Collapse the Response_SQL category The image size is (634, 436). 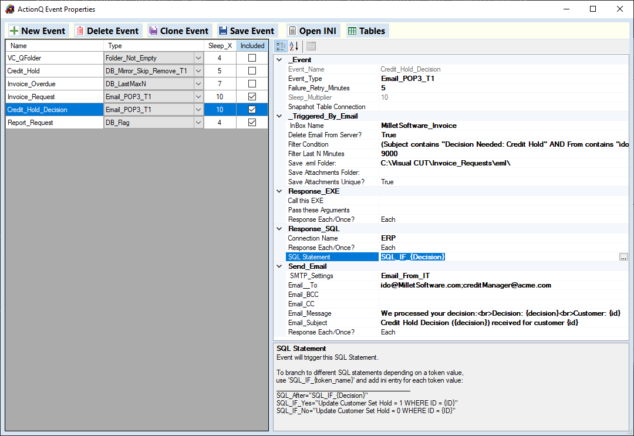coord(279,229)
